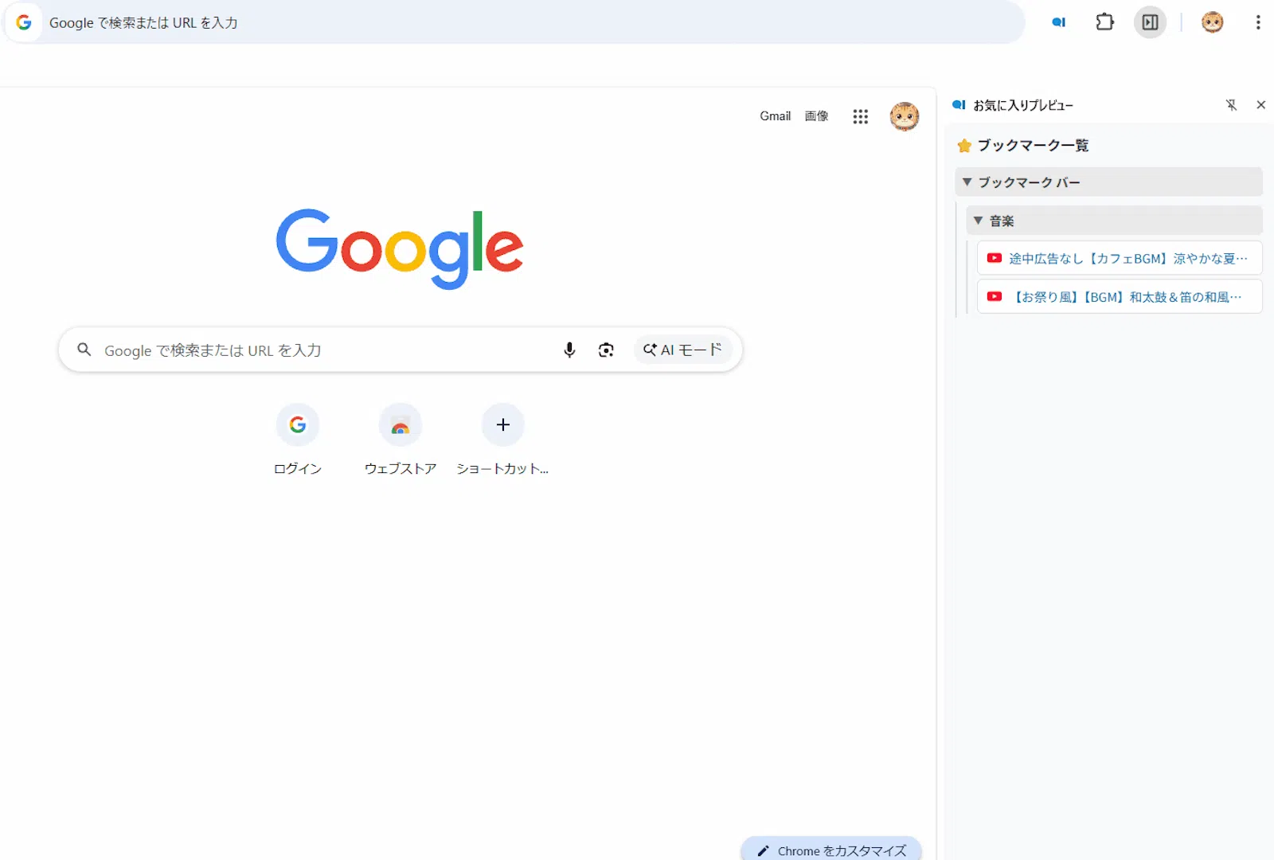Switch to AI モード button

pos(683,350)
